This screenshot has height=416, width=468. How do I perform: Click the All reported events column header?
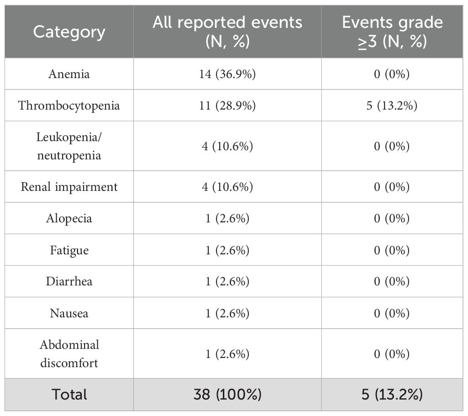[x=227, y=32]
